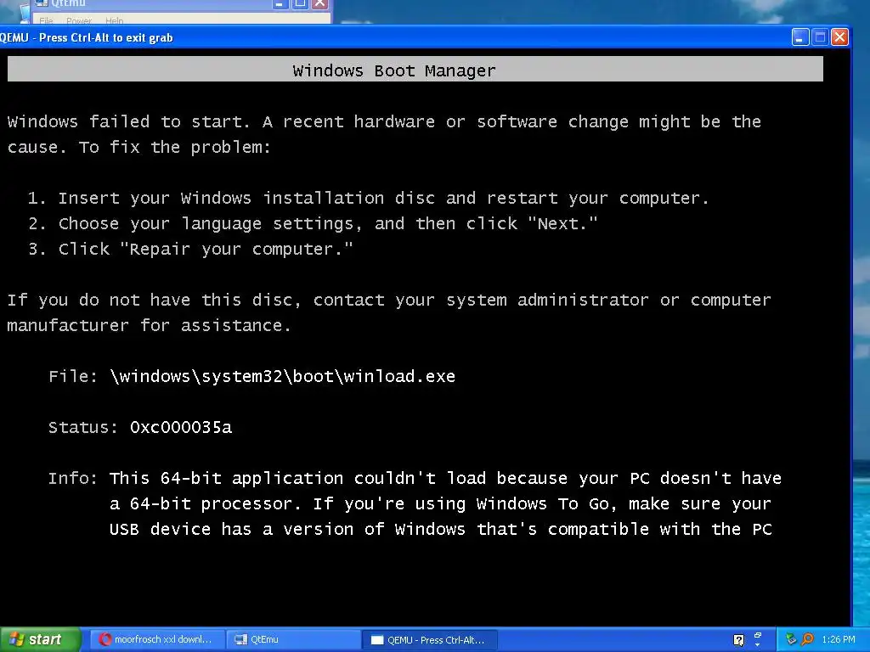Viewport: 870px width, 652px height.
Task: Close the background QtEmu window
Action: tap(319, 4)
